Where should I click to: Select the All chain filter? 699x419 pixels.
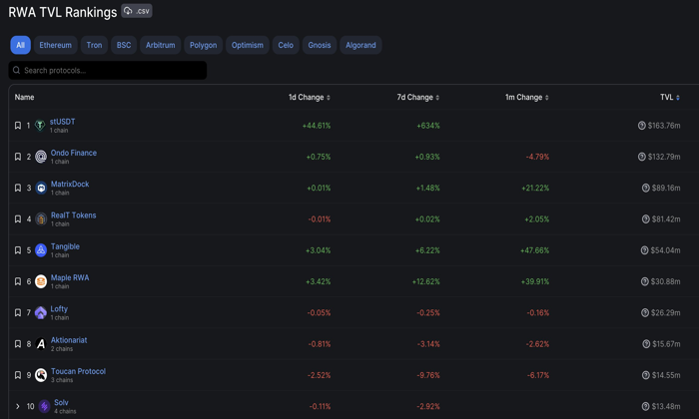coord(21,45)
